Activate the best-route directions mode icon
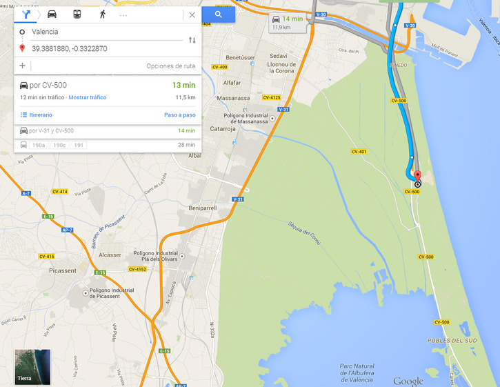 [x=26, y=14]
